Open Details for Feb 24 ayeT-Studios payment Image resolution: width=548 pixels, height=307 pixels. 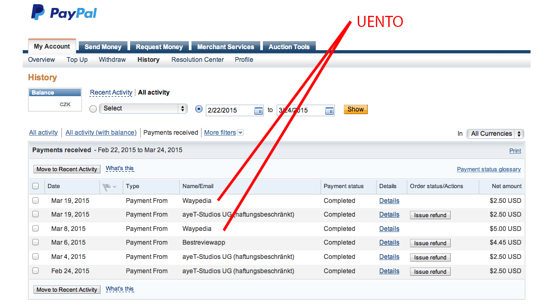point(389,271)
